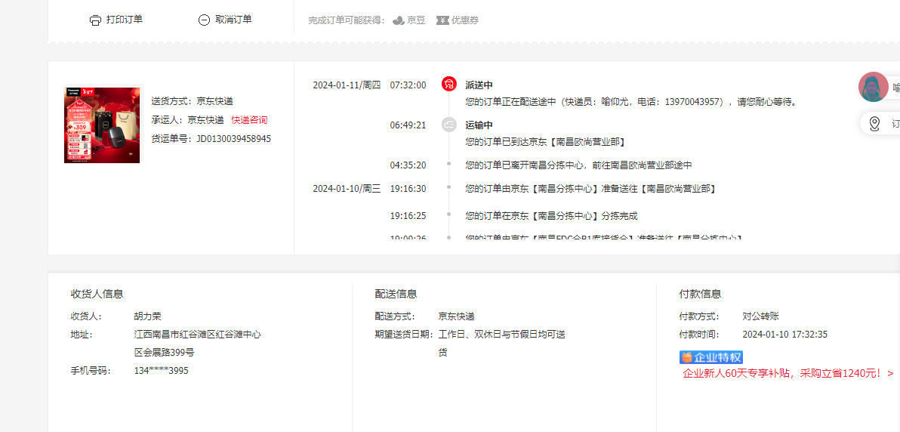The image size is (900, 432).
Task: Click the timeline dot at 04:35:20
Action: [x=448, y=164]
